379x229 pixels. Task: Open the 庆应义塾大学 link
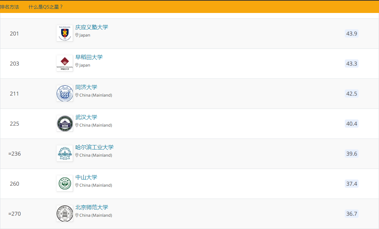pos(92,27)
